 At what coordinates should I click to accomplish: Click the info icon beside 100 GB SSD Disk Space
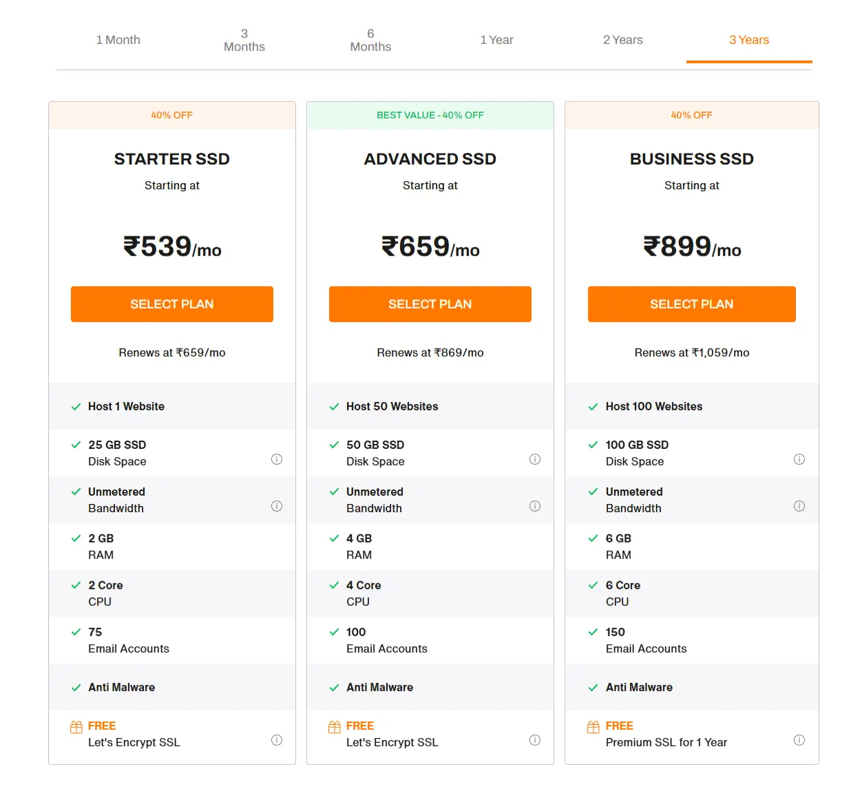coord(799,459)
